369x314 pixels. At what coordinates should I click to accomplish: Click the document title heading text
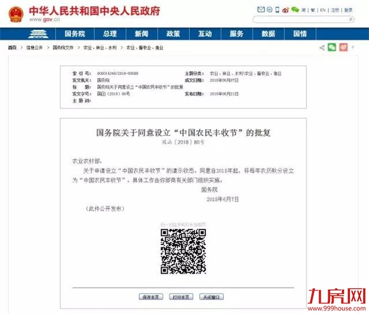[x=183, y=133]
